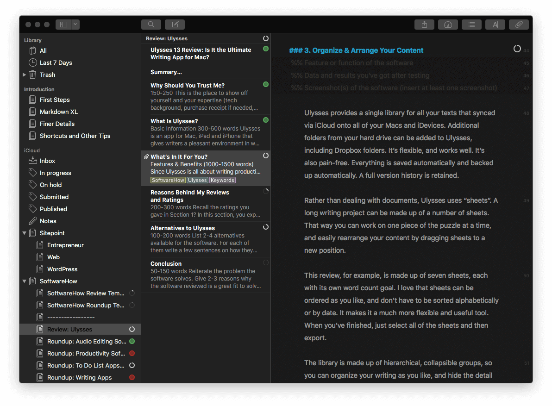The image size is (552, 406).
Task: Select the On hold tag filter
Action: point(80,185)
